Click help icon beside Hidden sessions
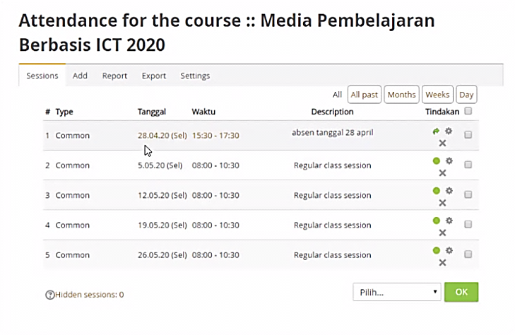Viewport: 515px width, 335px height. pos(49,295)
